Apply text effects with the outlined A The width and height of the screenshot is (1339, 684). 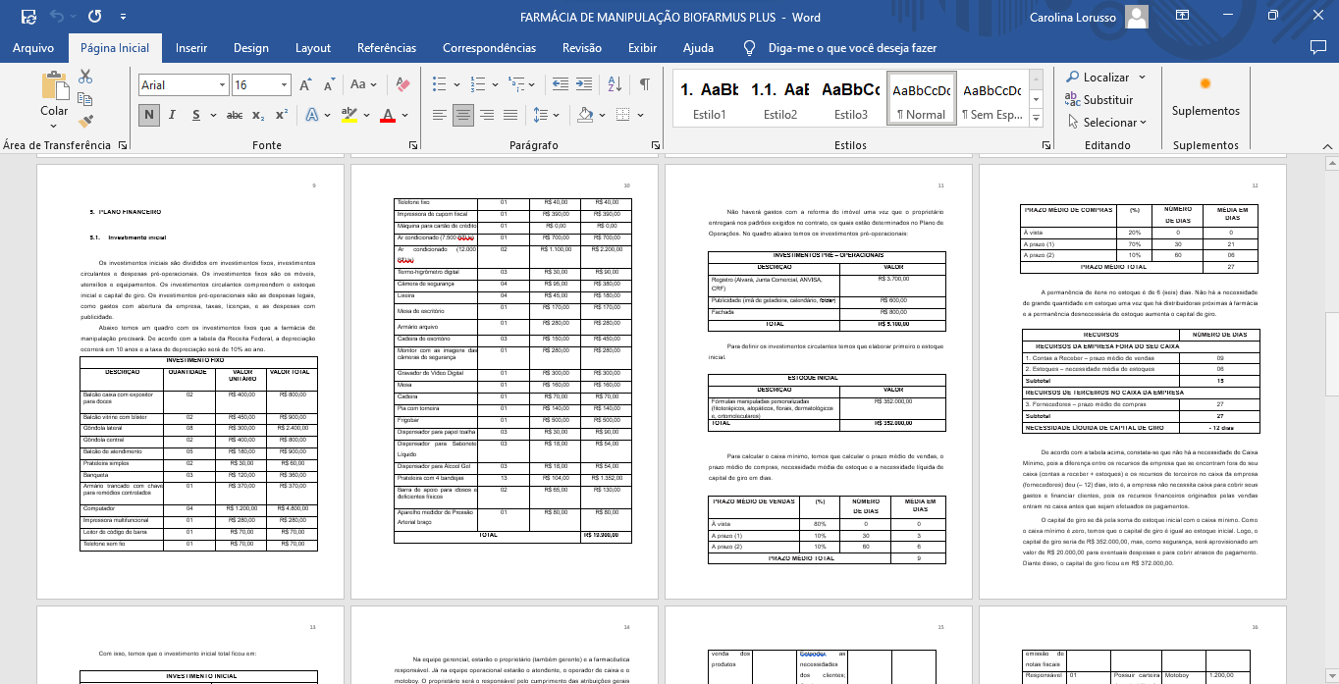click(x=313, y=115)
